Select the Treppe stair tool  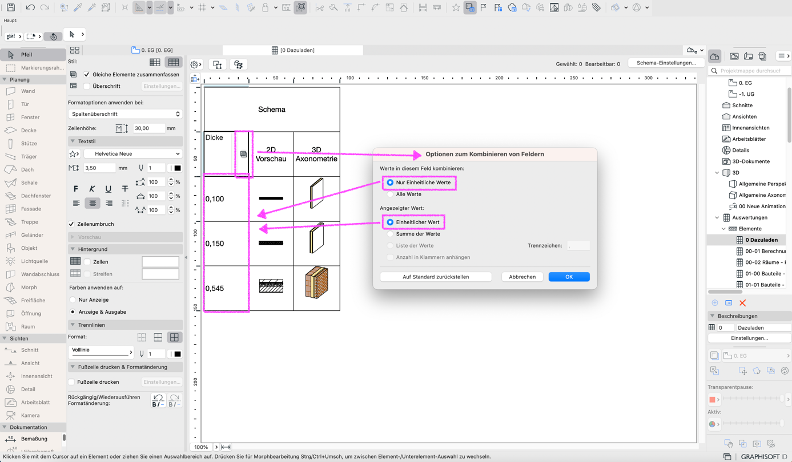pyautogui.click(x=33, y=222)
